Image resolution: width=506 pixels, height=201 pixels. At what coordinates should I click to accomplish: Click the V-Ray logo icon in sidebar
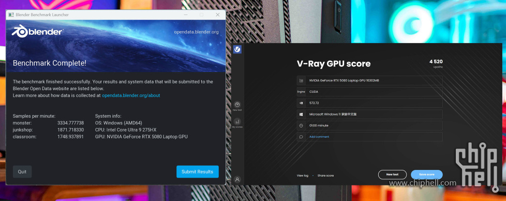click(237, 49)
